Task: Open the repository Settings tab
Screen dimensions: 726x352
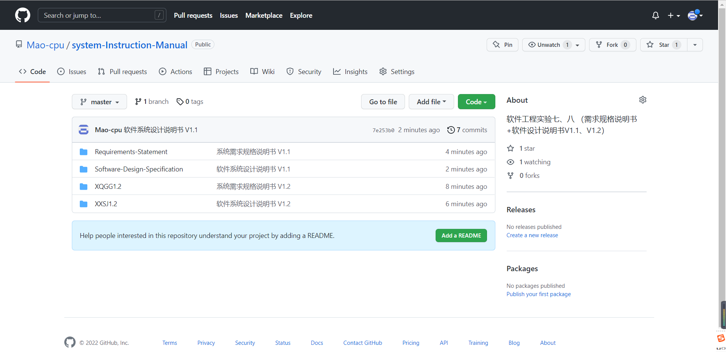Action: [397, 72]
